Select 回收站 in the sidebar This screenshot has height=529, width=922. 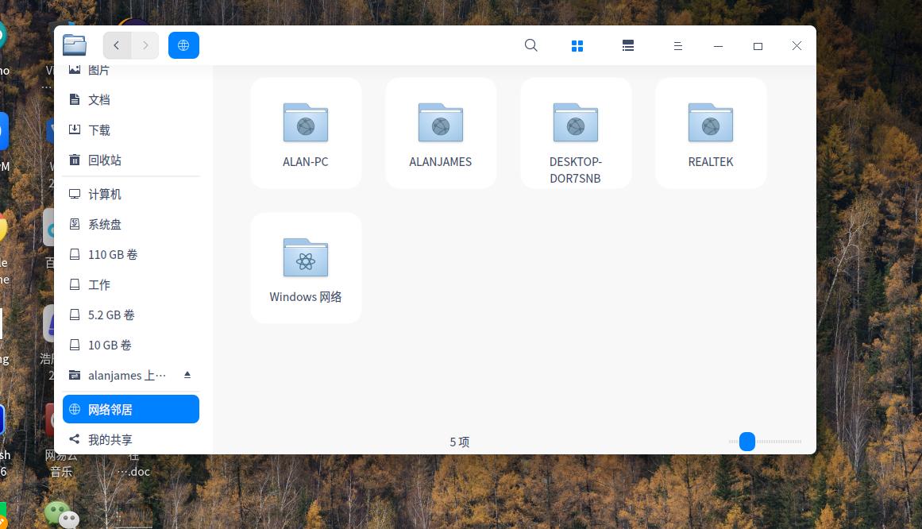point(105,160)
